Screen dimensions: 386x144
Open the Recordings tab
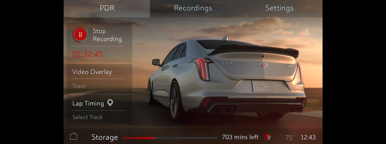coord(193,8)
